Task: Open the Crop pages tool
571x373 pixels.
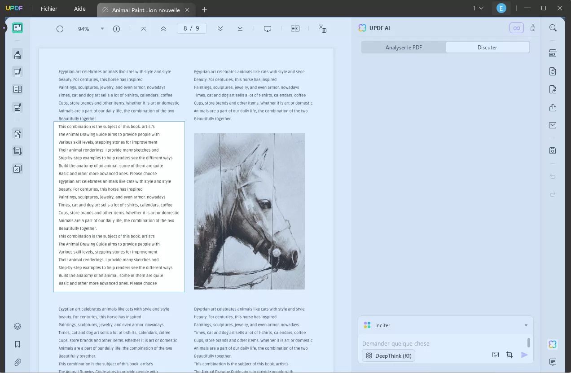Action: [x=17, y=150]
